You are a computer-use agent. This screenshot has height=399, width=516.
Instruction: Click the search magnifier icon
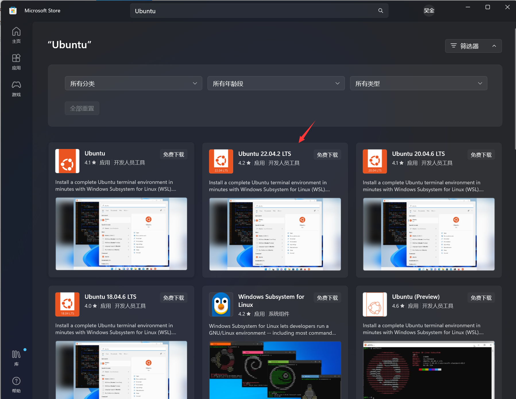point(381,11)
